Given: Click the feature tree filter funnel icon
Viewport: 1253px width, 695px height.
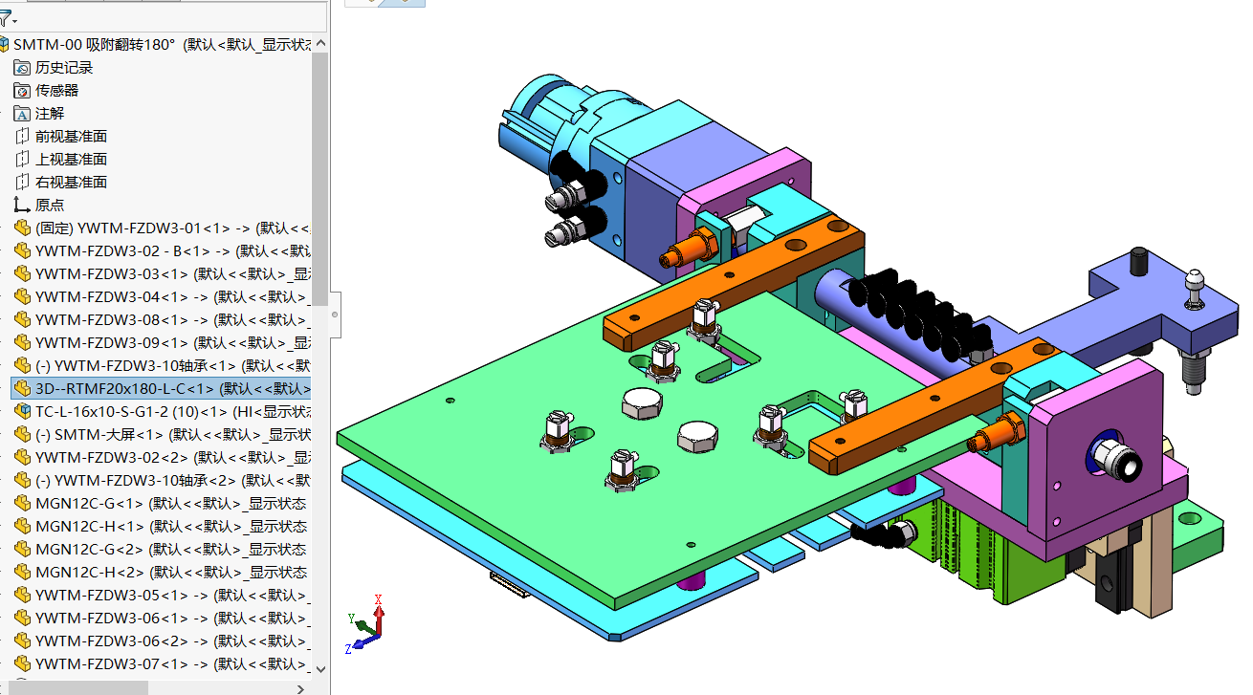Looking at the screenshot, I should (5, 18).
